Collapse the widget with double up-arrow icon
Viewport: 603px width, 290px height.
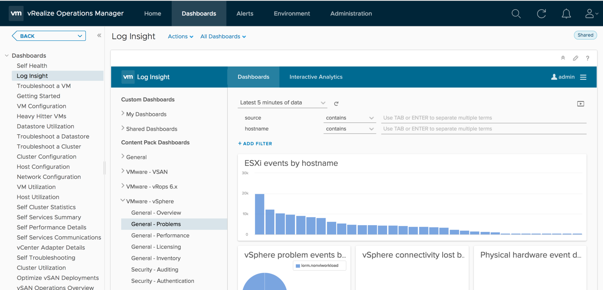point(563,58)
